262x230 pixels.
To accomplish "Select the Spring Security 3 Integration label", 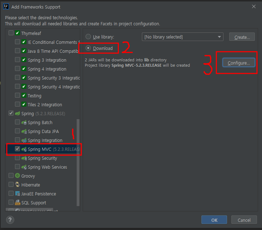I will [54, 78].
